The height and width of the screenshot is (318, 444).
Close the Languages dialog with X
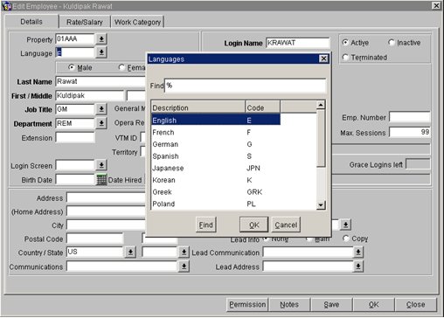click(x=323, y=59)
